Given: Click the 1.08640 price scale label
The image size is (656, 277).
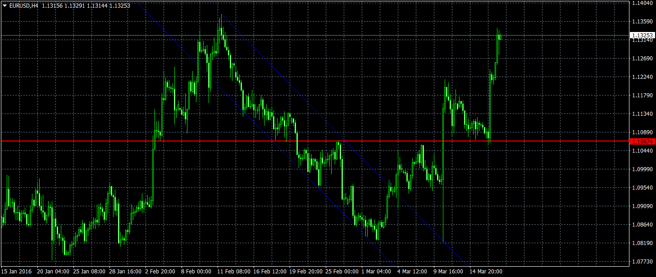Looking at the screenshot, I should click(x=642, y=225).
